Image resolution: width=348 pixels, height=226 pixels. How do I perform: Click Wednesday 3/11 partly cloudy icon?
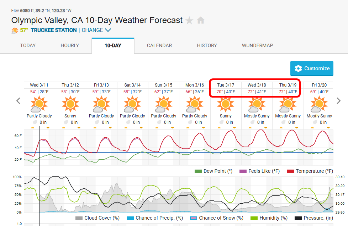39,104
